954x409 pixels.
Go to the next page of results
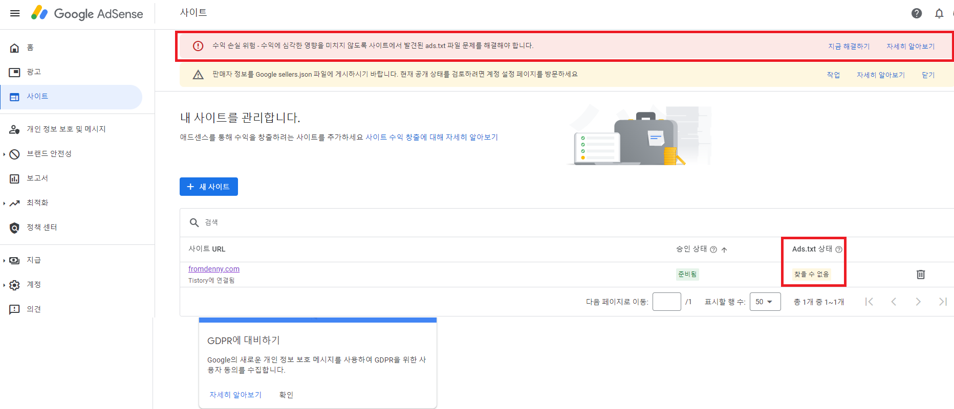[918, 302]
